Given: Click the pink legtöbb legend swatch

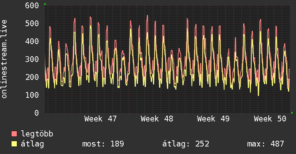Looking at the screenshot, I should pyautogui.click(x=14, y=134).
